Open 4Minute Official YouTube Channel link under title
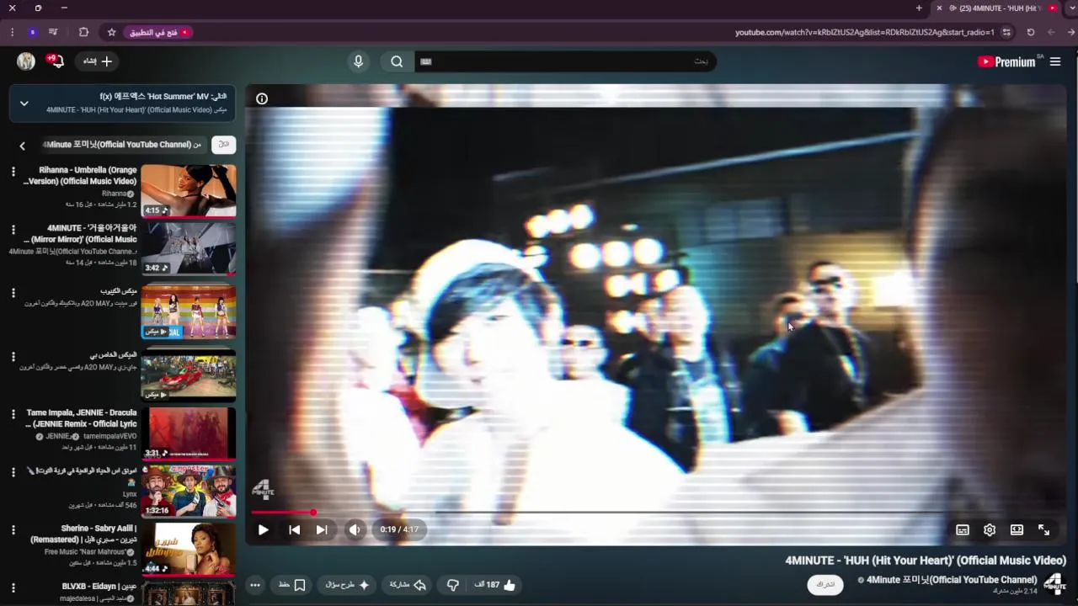Image resolution: width=1078 pixels, height=606 pixels. (x=952, y=580)
